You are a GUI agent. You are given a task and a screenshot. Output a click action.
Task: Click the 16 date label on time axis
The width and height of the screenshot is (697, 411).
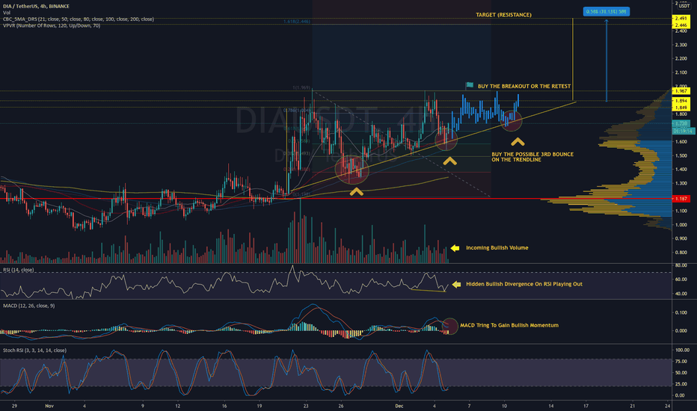[224, 406]
